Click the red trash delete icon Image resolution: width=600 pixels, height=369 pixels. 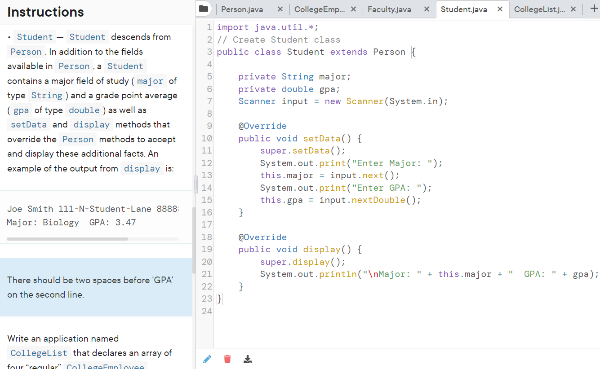[x=227, y=359]
